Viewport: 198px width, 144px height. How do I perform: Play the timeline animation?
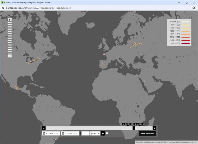point(103,133)
